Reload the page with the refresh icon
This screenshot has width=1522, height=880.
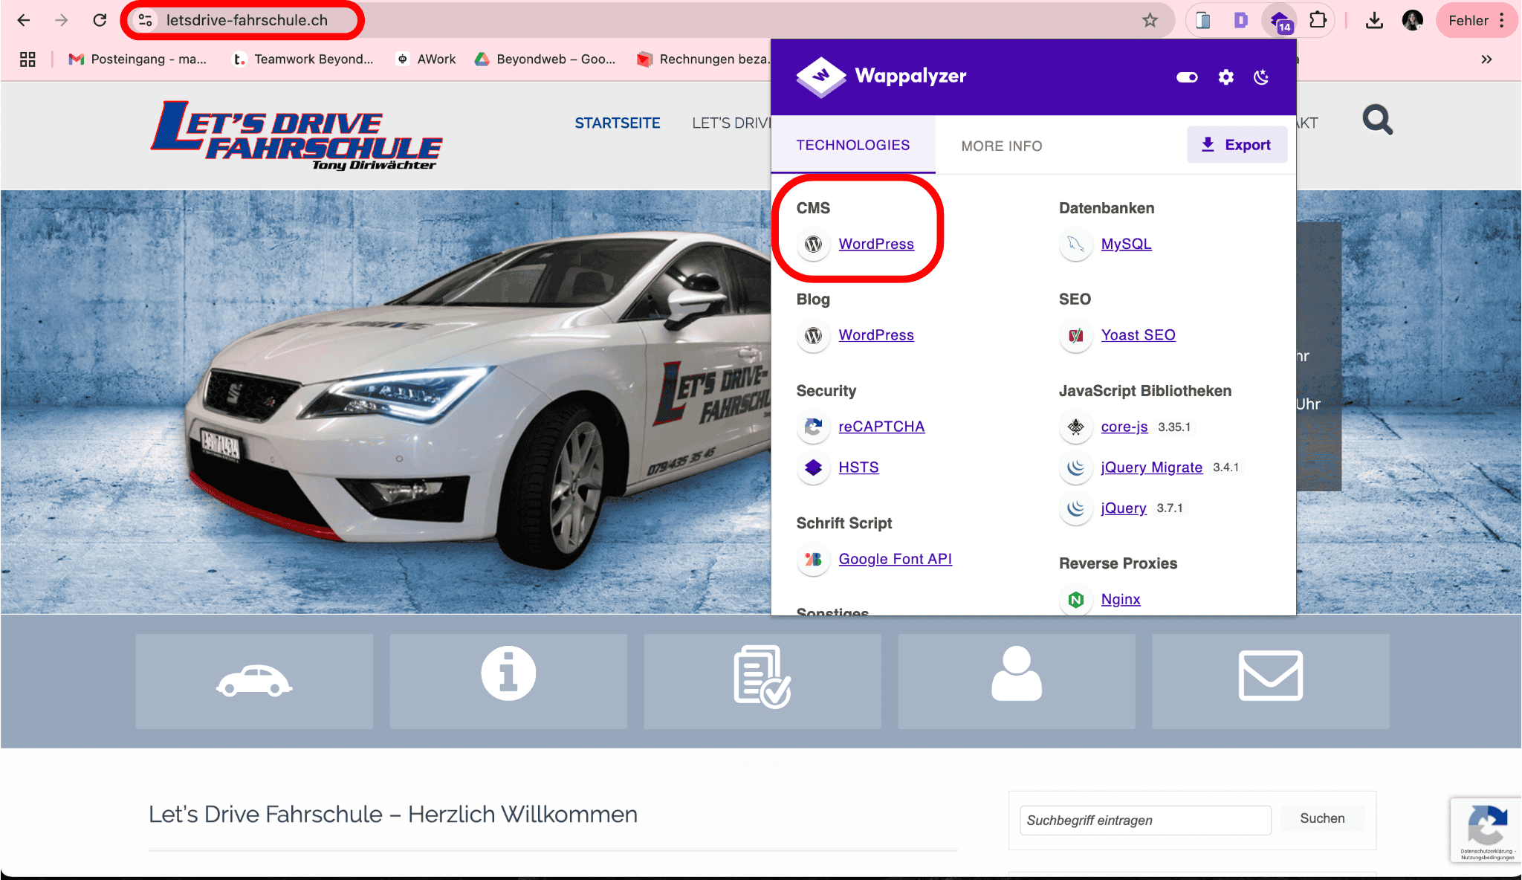100,20
